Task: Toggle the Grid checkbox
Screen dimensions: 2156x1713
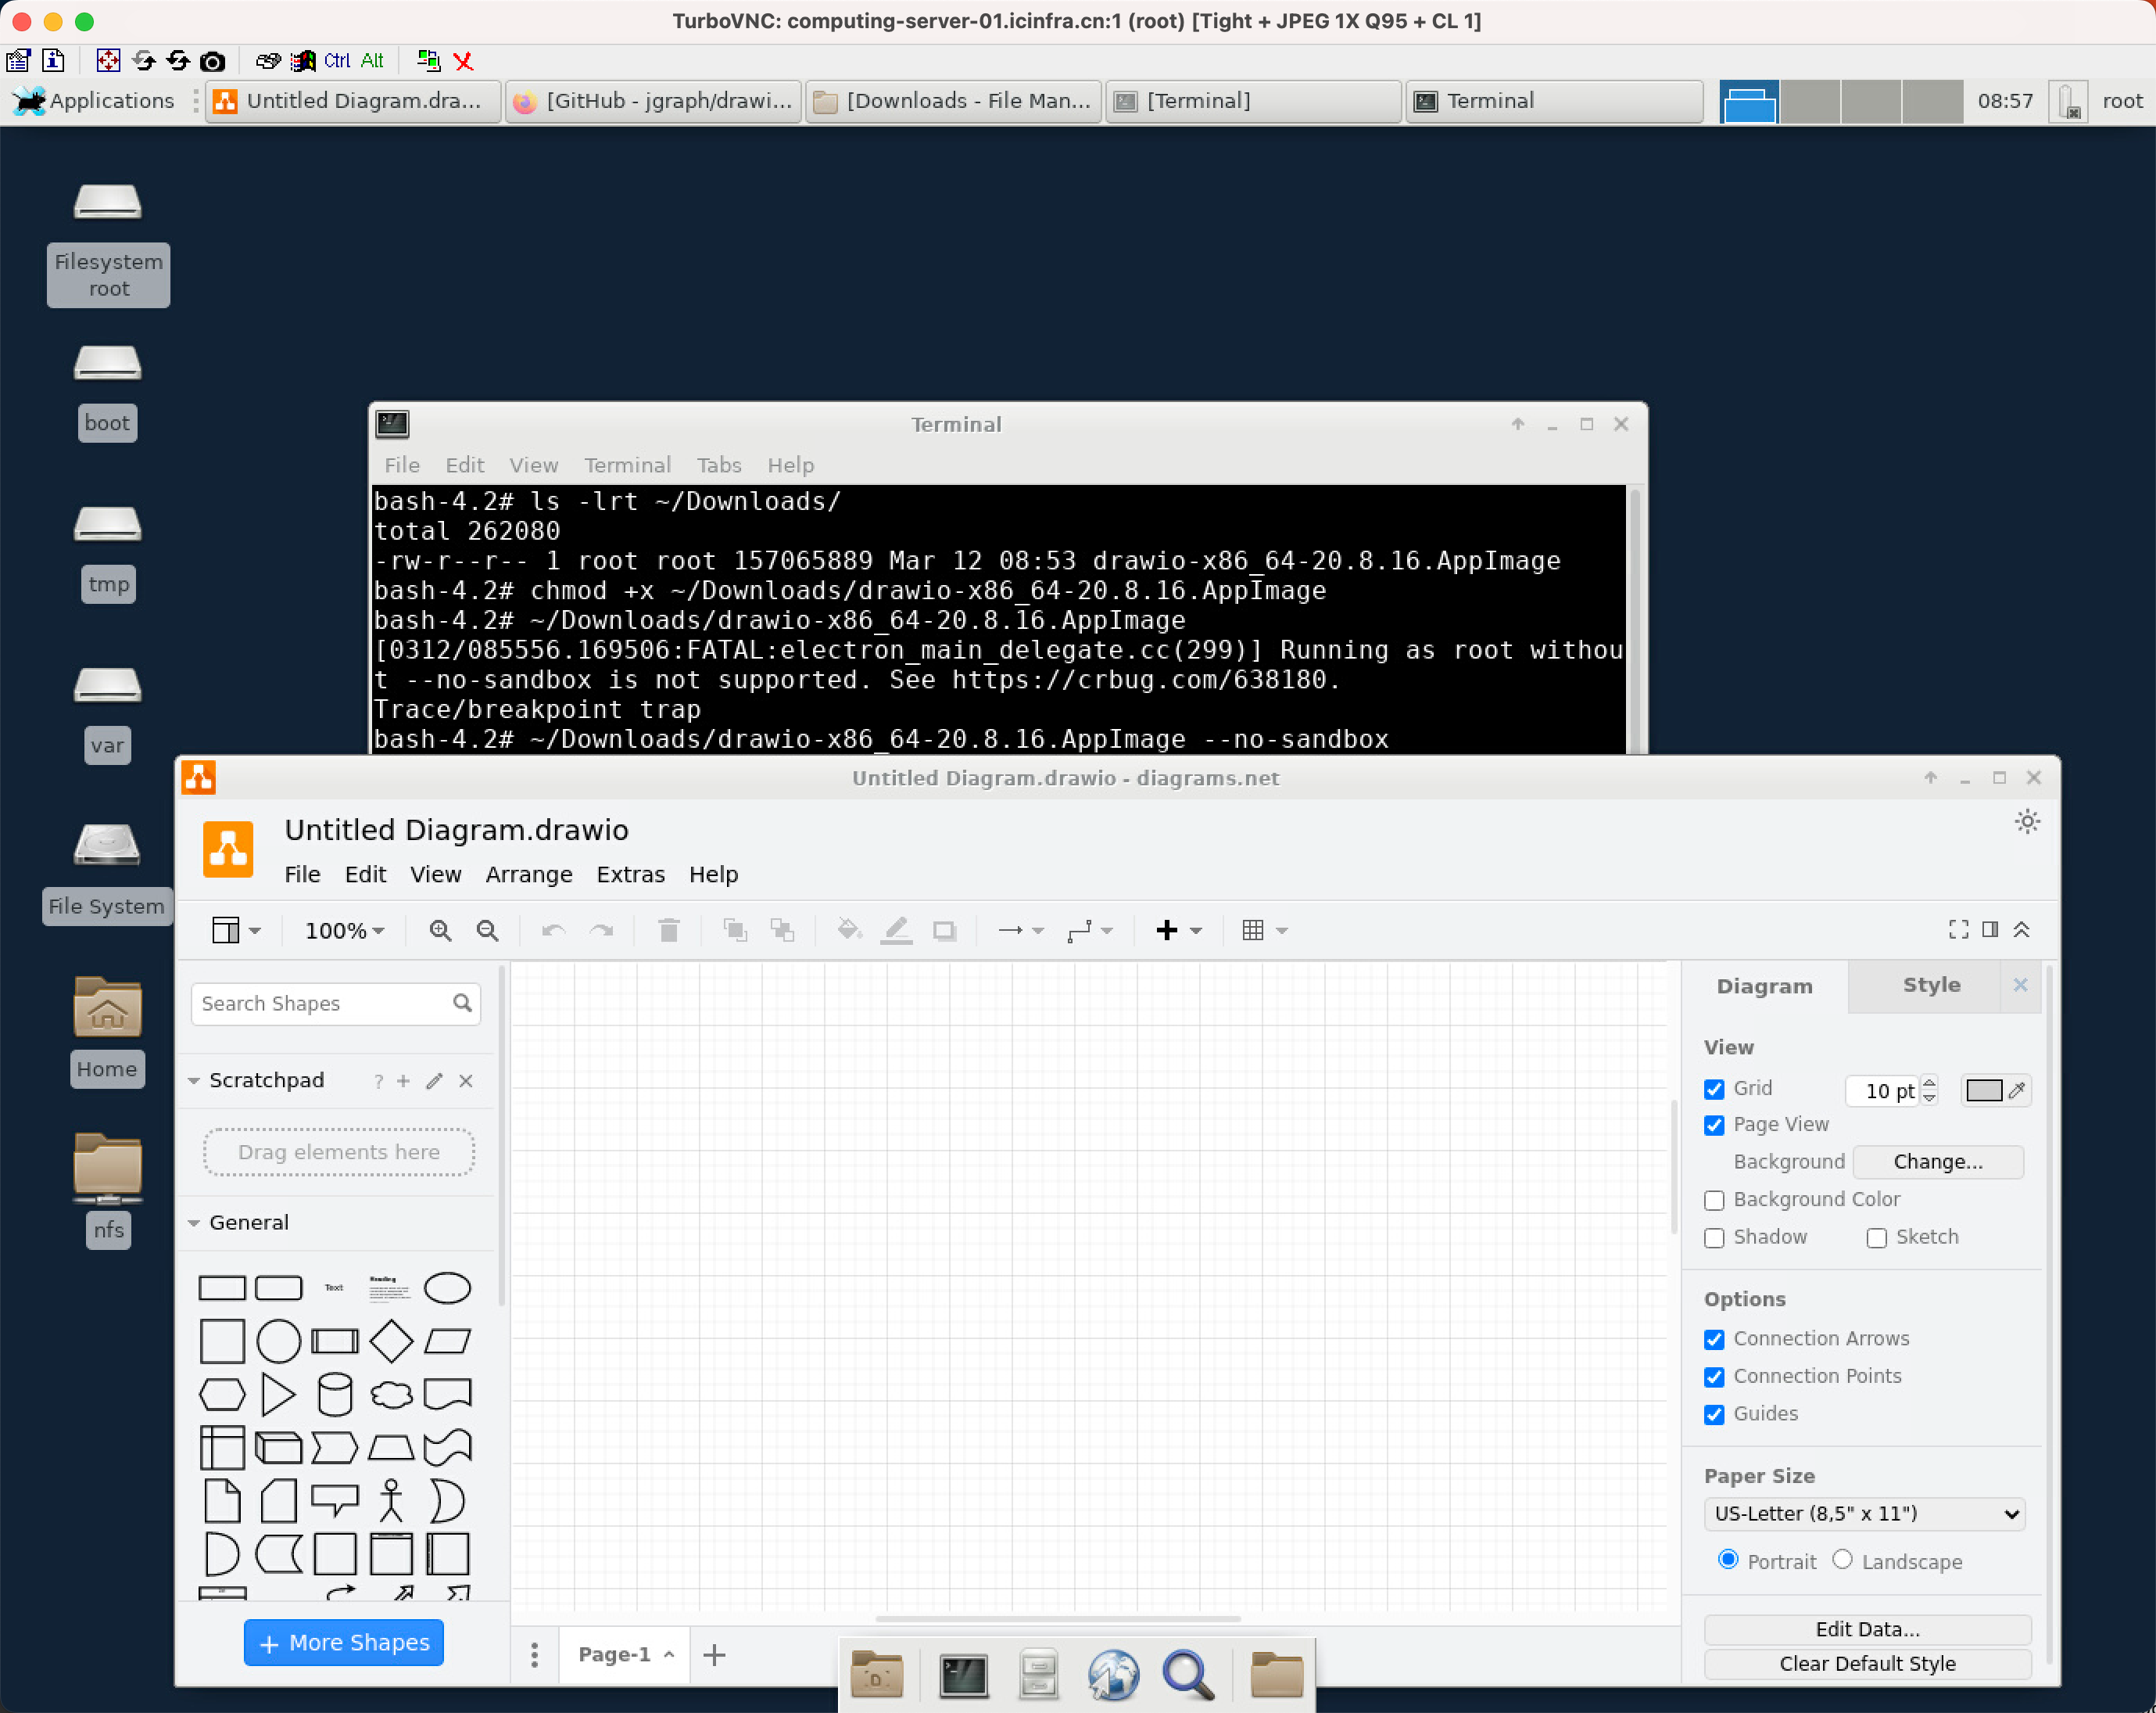Action: [1714, 1089]
